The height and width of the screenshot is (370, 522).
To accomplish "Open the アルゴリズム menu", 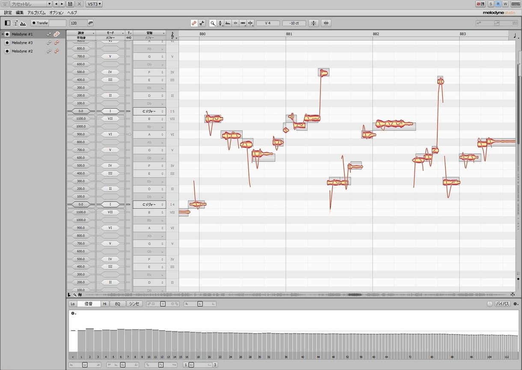I will pos(37,13).
